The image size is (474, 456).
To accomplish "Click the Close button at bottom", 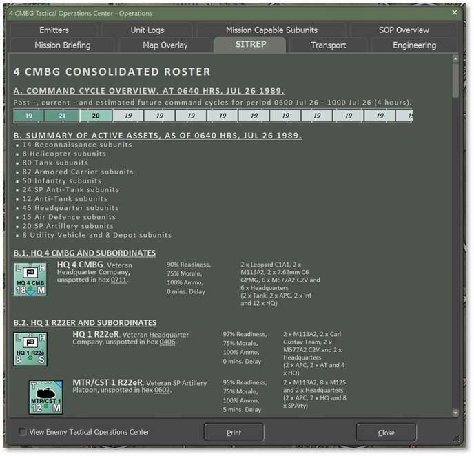I will (x=386, y=433).
